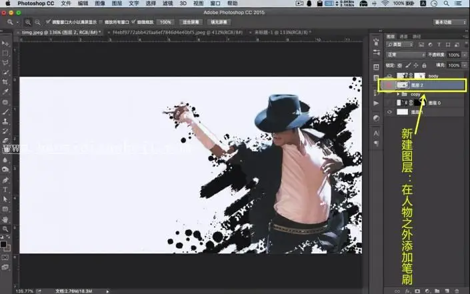Click the new layer icon at panel bottom

pos(447,291)
